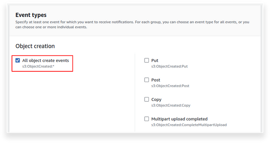Click the "Post" label text
Image resolution: width=270 pixels, height=143 pixels.
156,80
